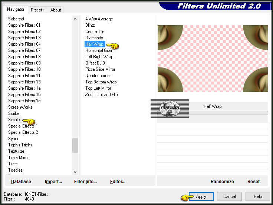Select the Simple filter category
Viewport: 273px width, 205px height.
[14, 120]
